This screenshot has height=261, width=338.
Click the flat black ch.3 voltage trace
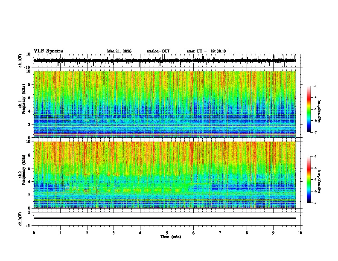pyautogui.click(x=164, y=218)
